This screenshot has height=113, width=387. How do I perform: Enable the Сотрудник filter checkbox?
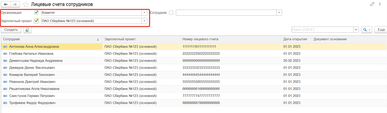tap(171, 12)
